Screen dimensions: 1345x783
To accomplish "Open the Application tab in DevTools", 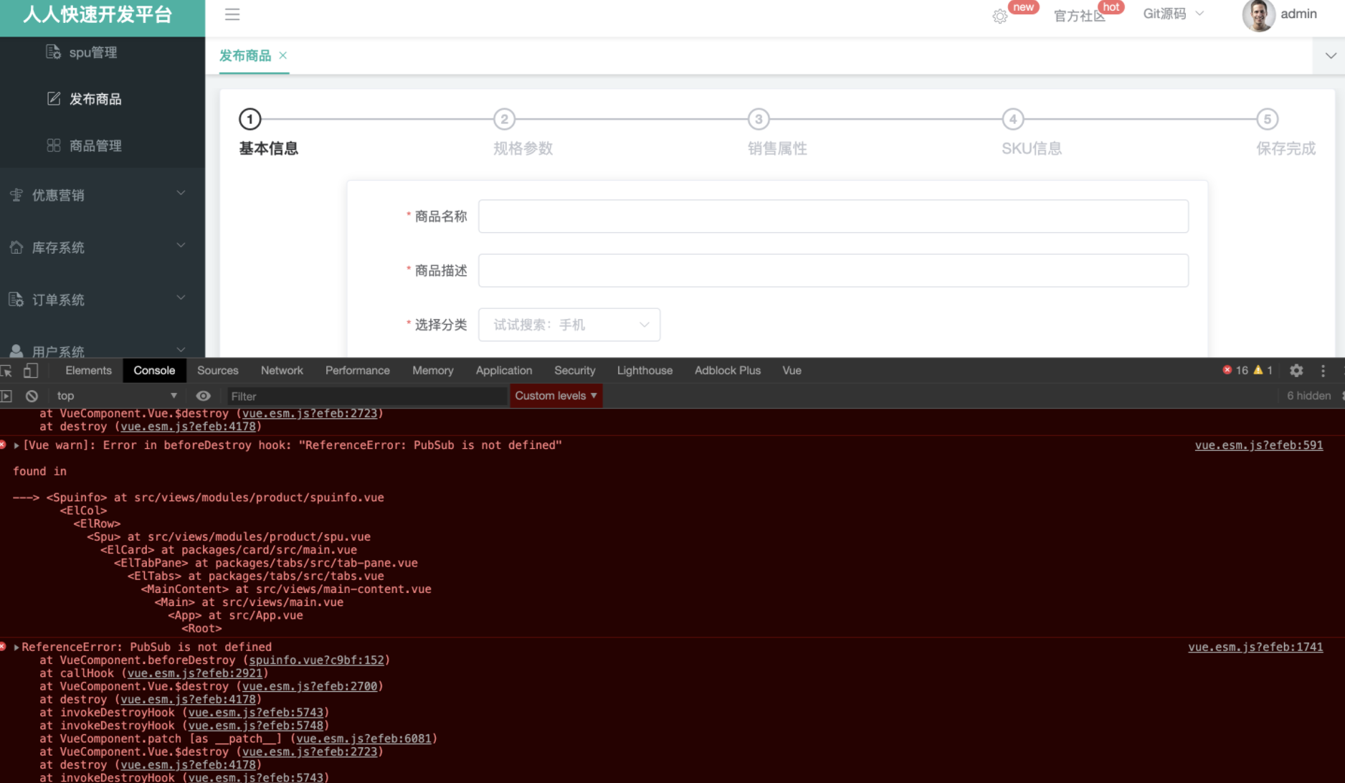I will pyautogui.click(x=503, y=371).
